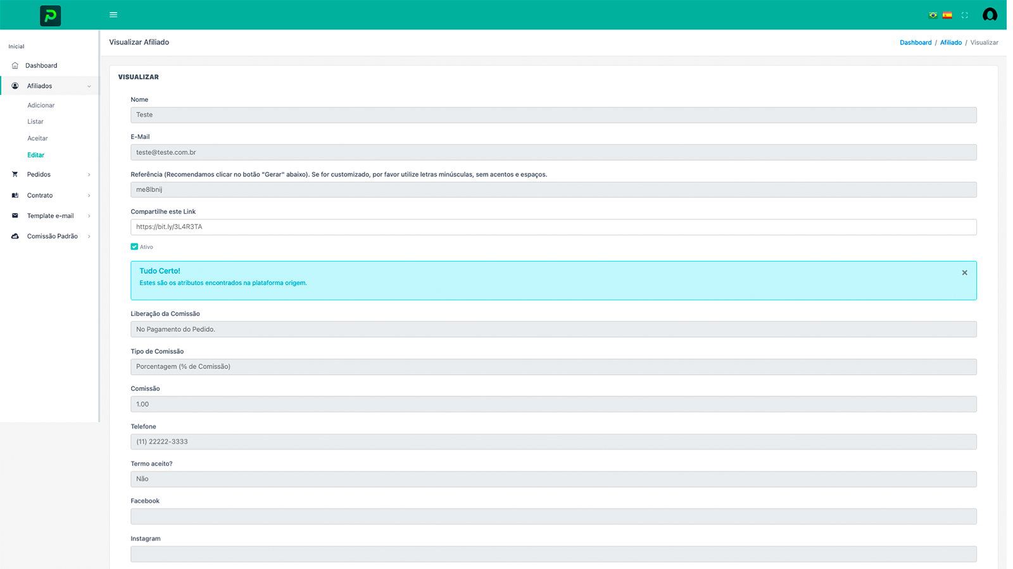Click the Visualizar Afiliado page title
Screen dimensions: 1013x569
coord(139,42)
